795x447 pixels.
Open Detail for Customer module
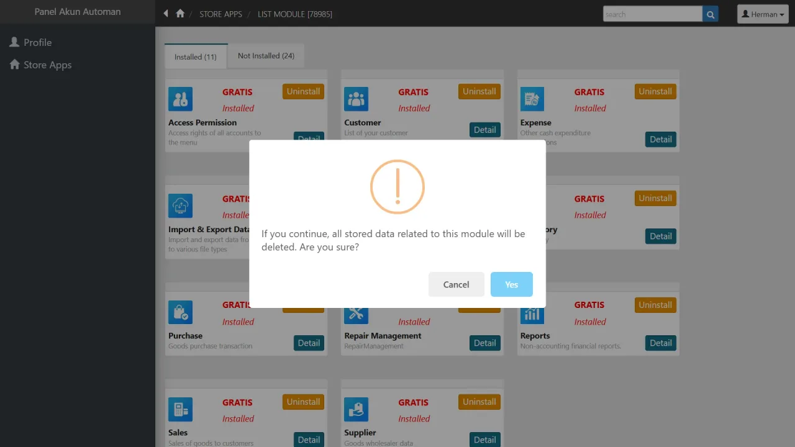(x=485, y=130)
